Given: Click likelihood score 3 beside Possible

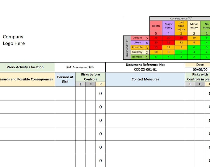Looking at the screenshot, I should [147, 48].
